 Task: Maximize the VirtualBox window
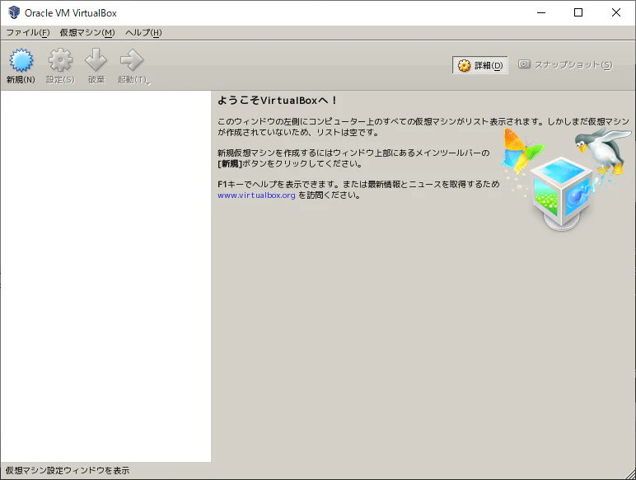578,12
